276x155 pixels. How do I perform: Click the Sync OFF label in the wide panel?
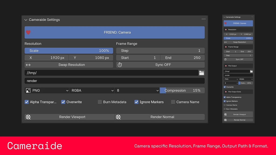coord(163,65)
